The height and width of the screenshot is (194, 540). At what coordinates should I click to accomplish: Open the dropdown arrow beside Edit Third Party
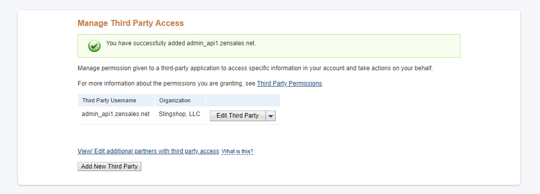coord(271,116)
